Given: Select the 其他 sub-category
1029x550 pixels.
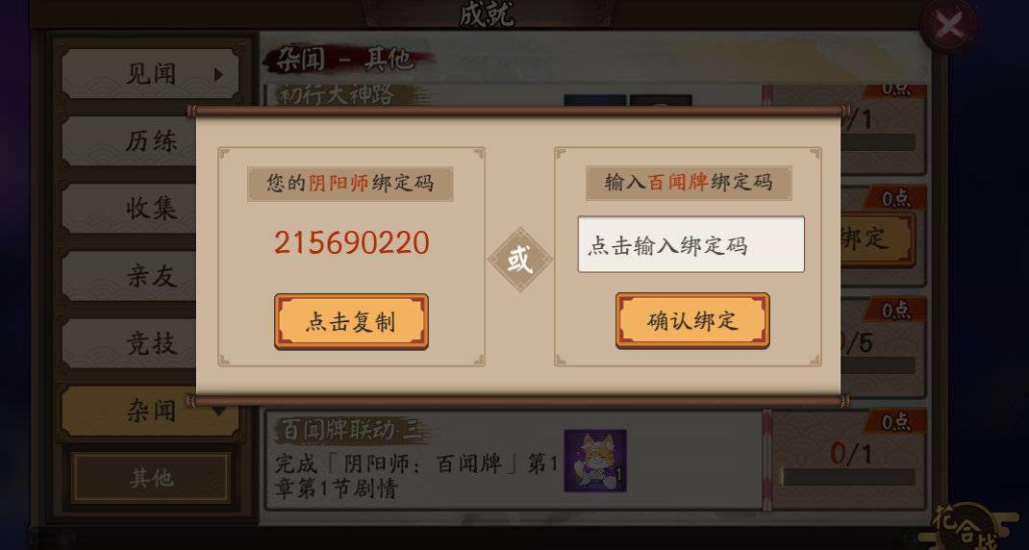Looking at the screenshot, I should click(151, 477).
